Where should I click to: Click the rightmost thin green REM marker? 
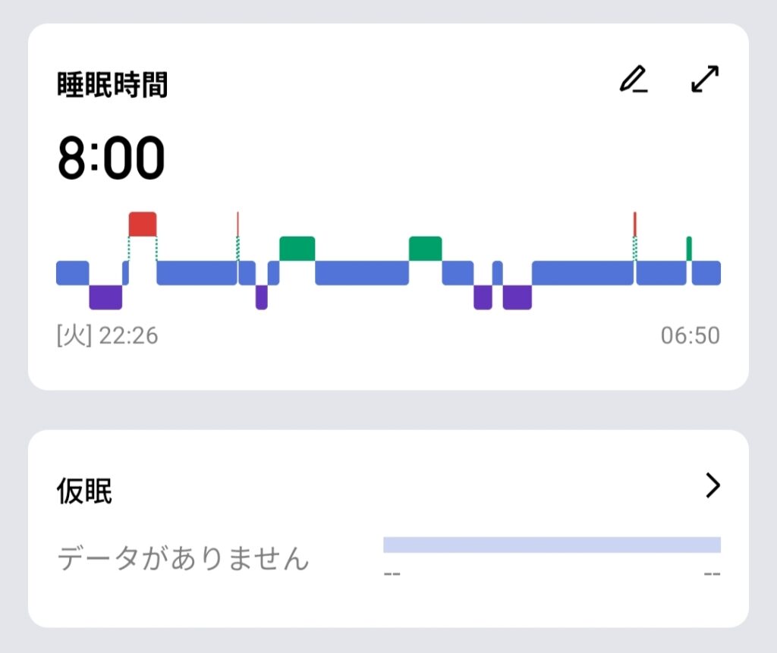coord(689,248)
